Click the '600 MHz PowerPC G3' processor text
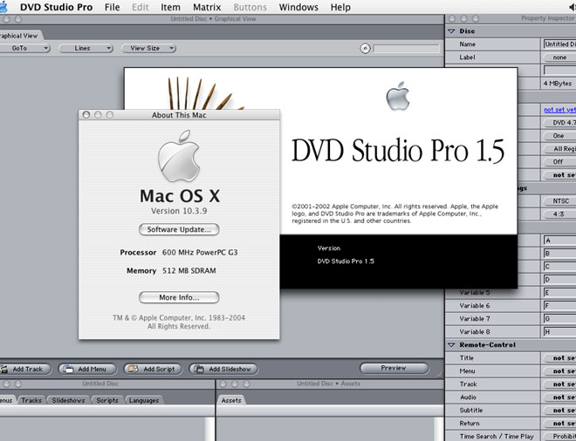The width and height of the screenshot is (576, 441). click(x=200, y=253)
